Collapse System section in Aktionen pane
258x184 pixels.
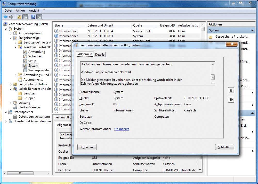252,30
